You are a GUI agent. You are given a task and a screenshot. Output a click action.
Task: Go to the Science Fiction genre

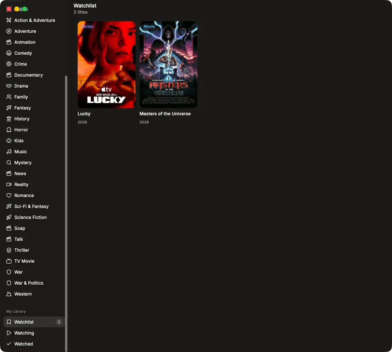[x=34, y=217]
